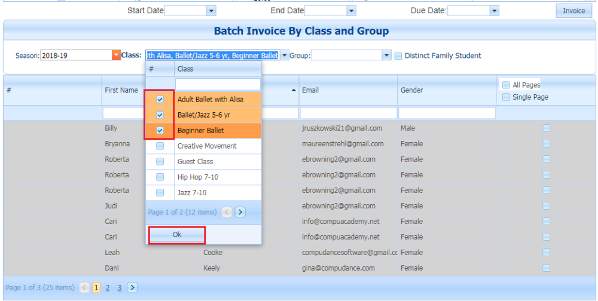Click email jruszkowski21@gmail.com
Image resolution: width=598 pixels, height=301 pixels.
342,128
